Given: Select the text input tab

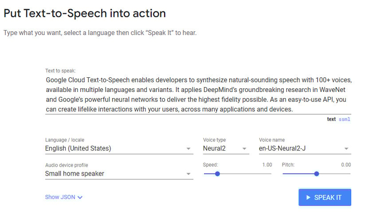Looking at the screenshot, I should (x=331, y=119).
